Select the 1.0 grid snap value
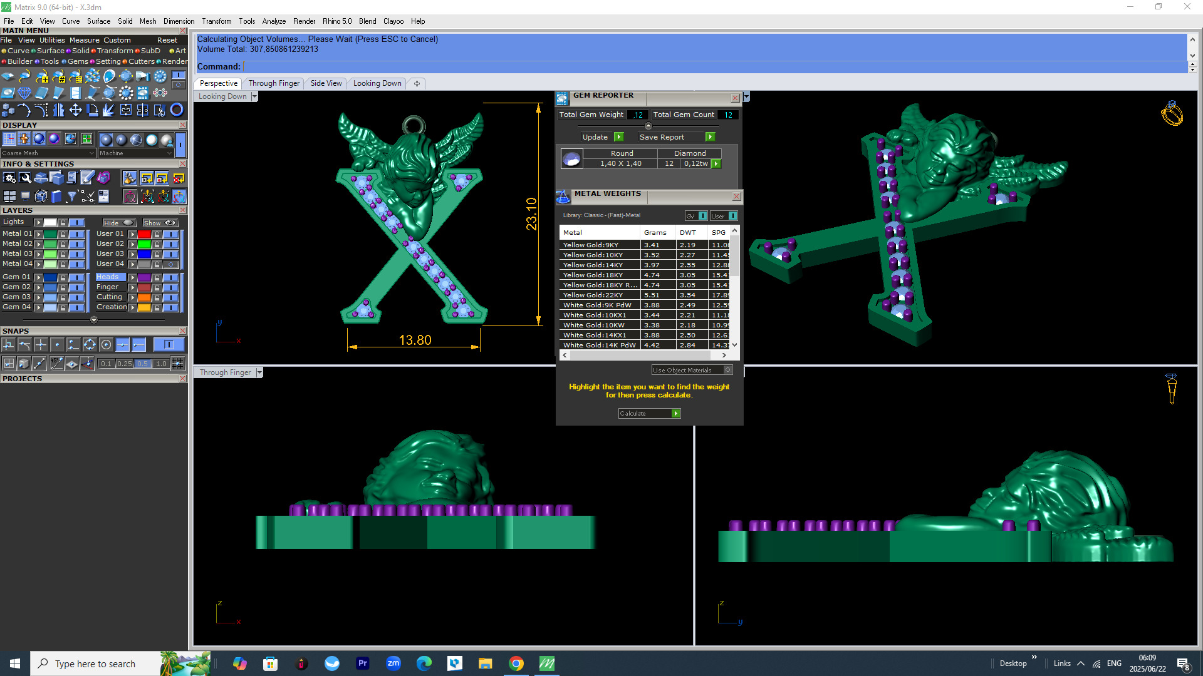This screenshot has width=1203, height=676. click(161, 364)
